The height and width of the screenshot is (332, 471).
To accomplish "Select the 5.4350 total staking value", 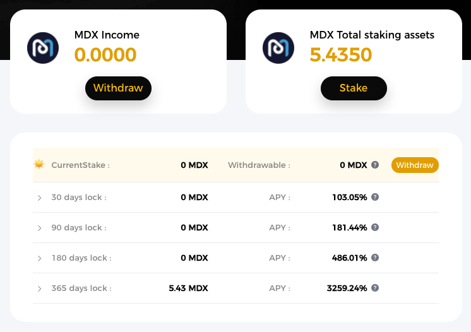I will pos(341,55).
